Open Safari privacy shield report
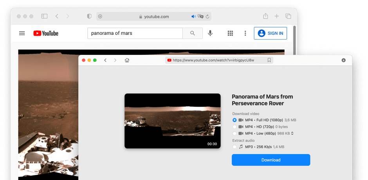Viewport: 368px width, 180px height. [89, 16]
